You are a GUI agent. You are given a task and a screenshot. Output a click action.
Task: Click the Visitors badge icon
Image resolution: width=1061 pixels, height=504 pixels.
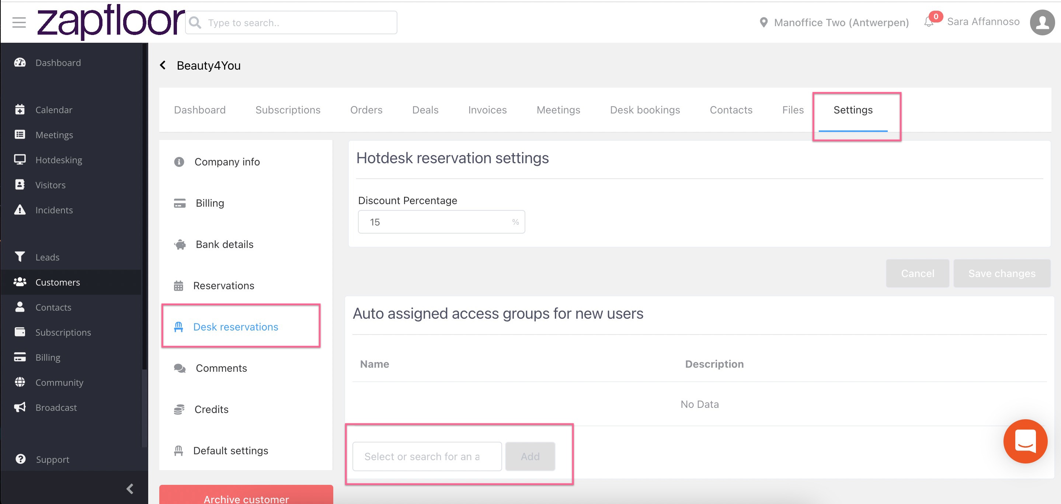click(20, 185)
